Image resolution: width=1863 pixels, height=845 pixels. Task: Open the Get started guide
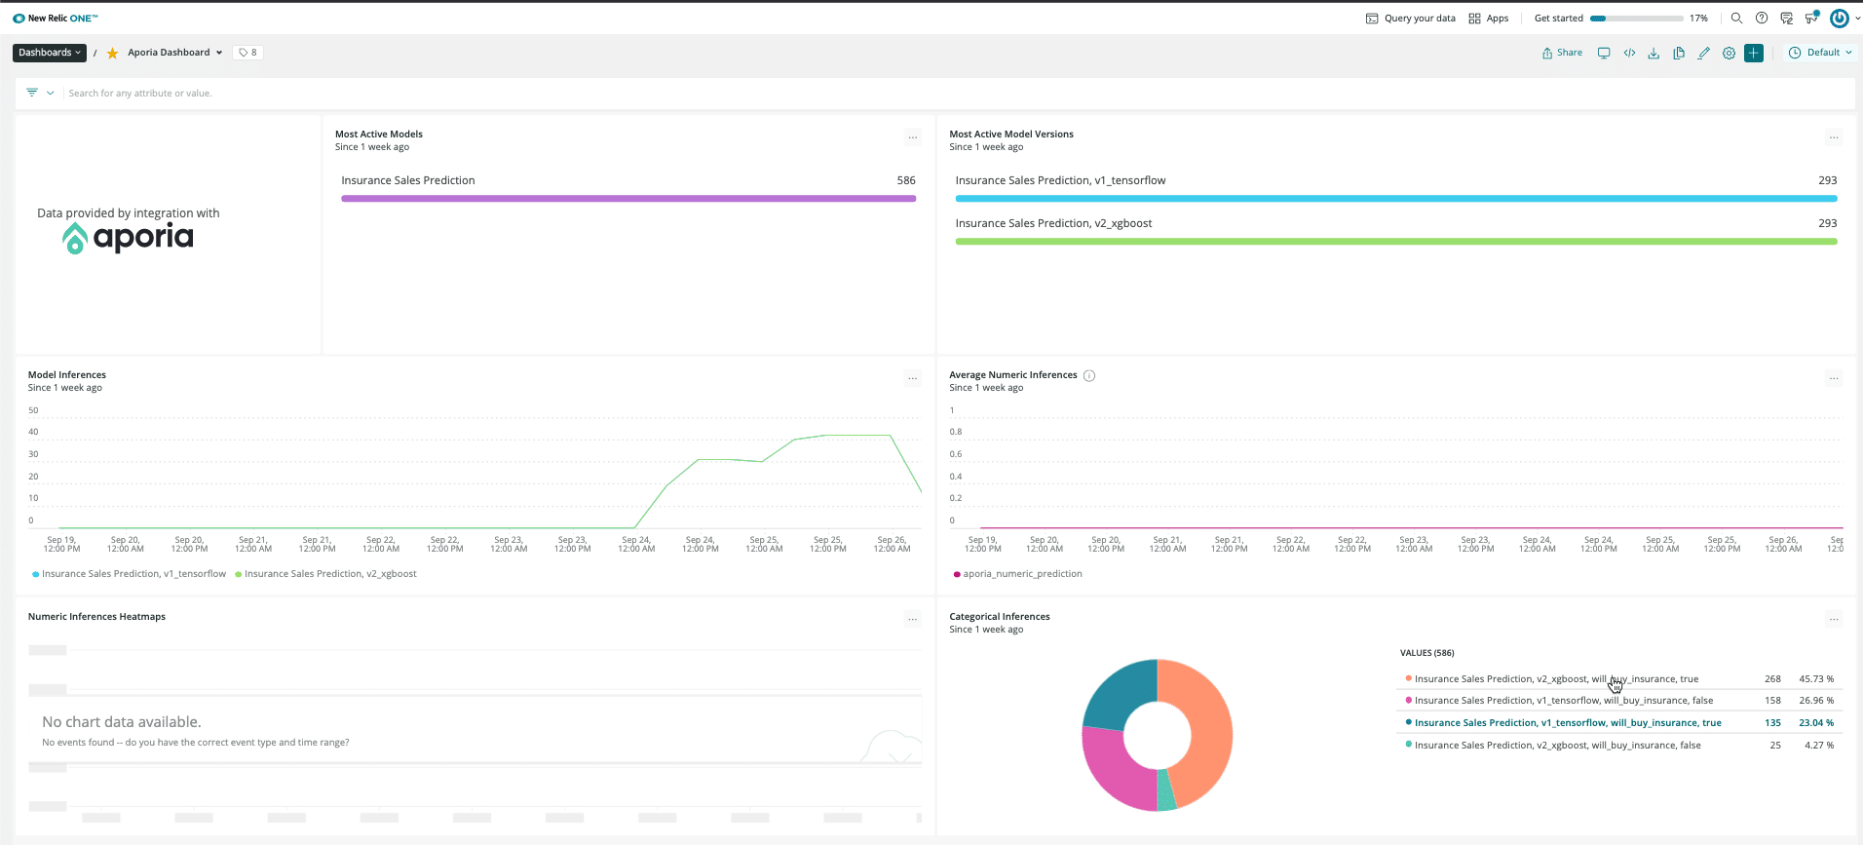point(1558,19)
